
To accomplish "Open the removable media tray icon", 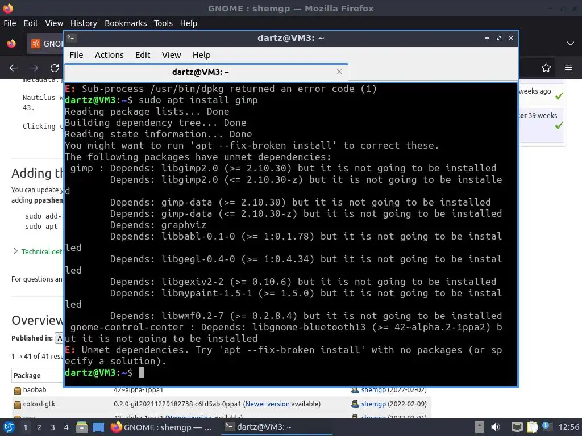I will point(479,427).
